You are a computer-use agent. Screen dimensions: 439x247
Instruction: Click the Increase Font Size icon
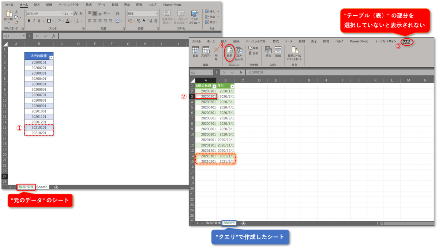pos(76,14)
